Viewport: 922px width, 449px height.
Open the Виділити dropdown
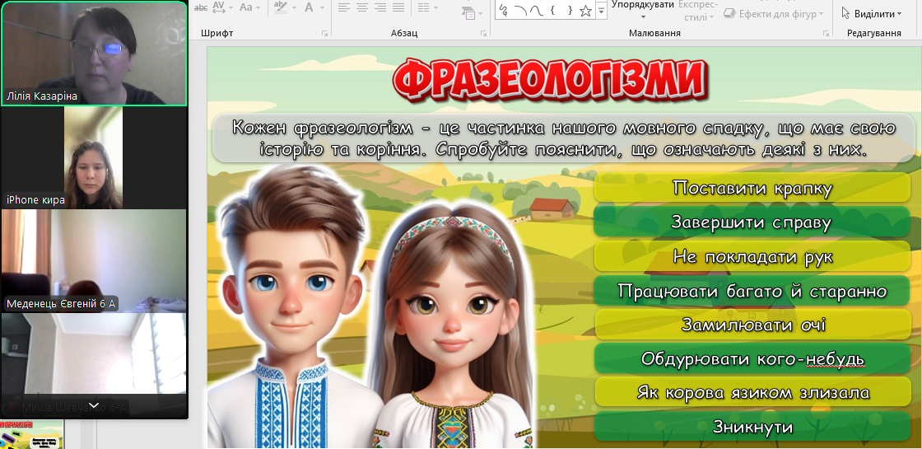(x=872, y=13)
